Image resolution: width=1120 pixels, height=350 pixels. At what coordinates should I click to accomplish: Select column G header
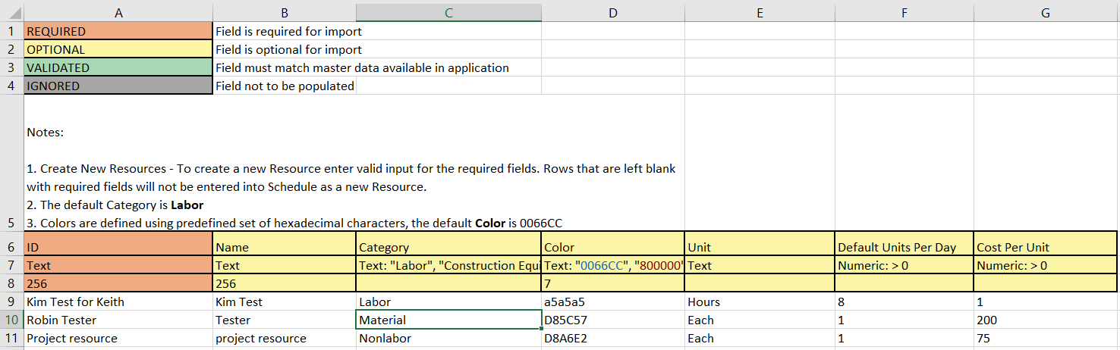[x=1046, y=13]
